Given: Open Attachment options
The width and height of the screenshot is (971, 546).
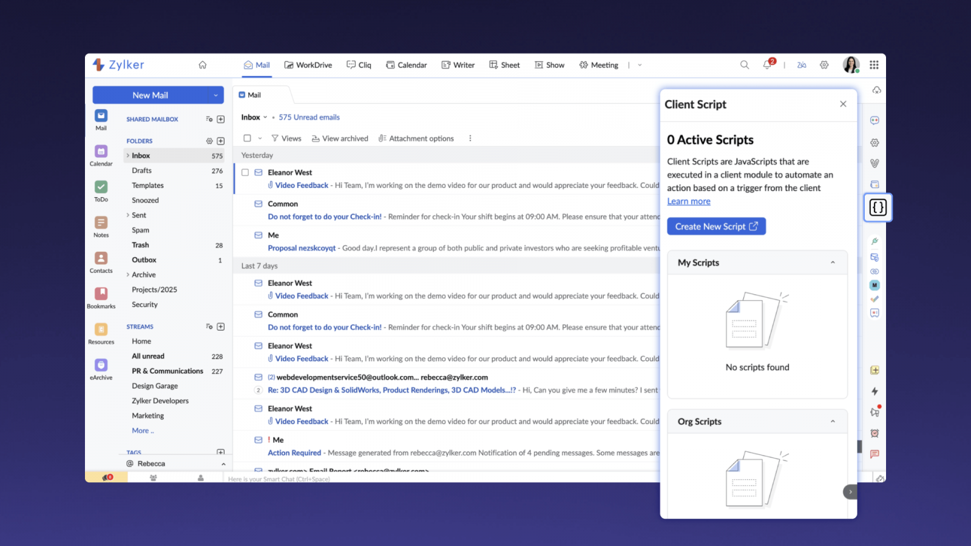Looking at the screenshot, I should pyautogui.click(x=416, y=138).
